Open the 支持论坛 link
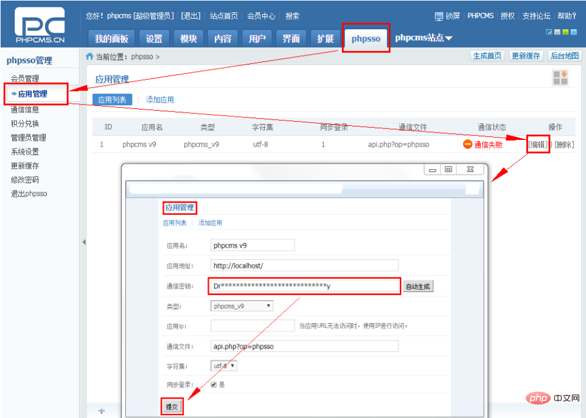Screen dimensions: 586x418 pyautogui.click(x=536, y=16)
